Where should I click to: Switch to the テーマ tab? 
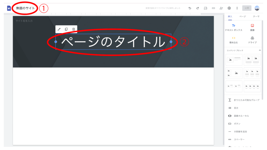coord(256,16)
